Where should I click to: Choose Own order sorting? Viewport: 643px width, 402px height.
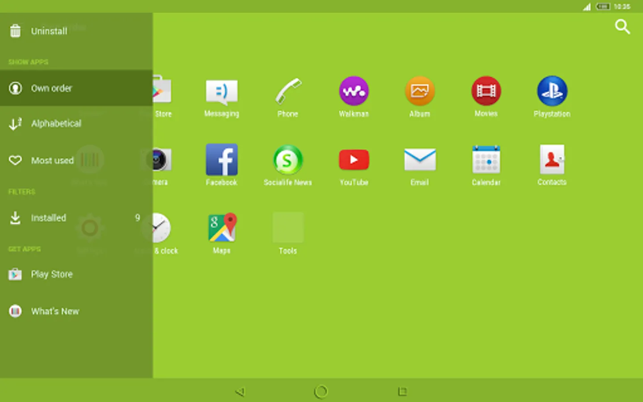(76, 88)
